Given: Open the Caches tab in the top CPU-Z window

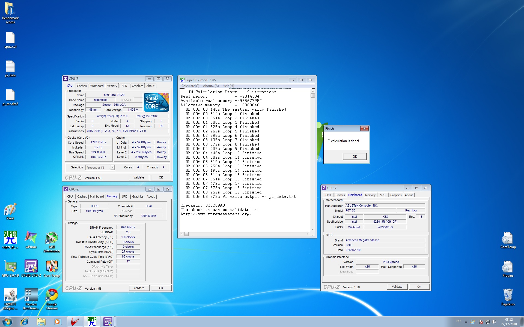Looking at the screenshot, I should [x=82, y=86].
